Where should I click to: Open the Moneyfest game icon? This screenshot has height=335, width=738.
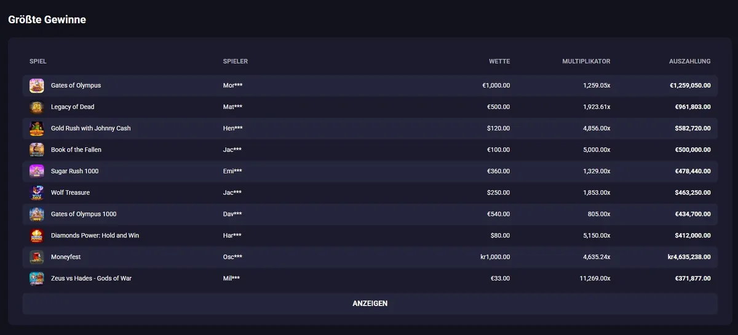[37, 257]
